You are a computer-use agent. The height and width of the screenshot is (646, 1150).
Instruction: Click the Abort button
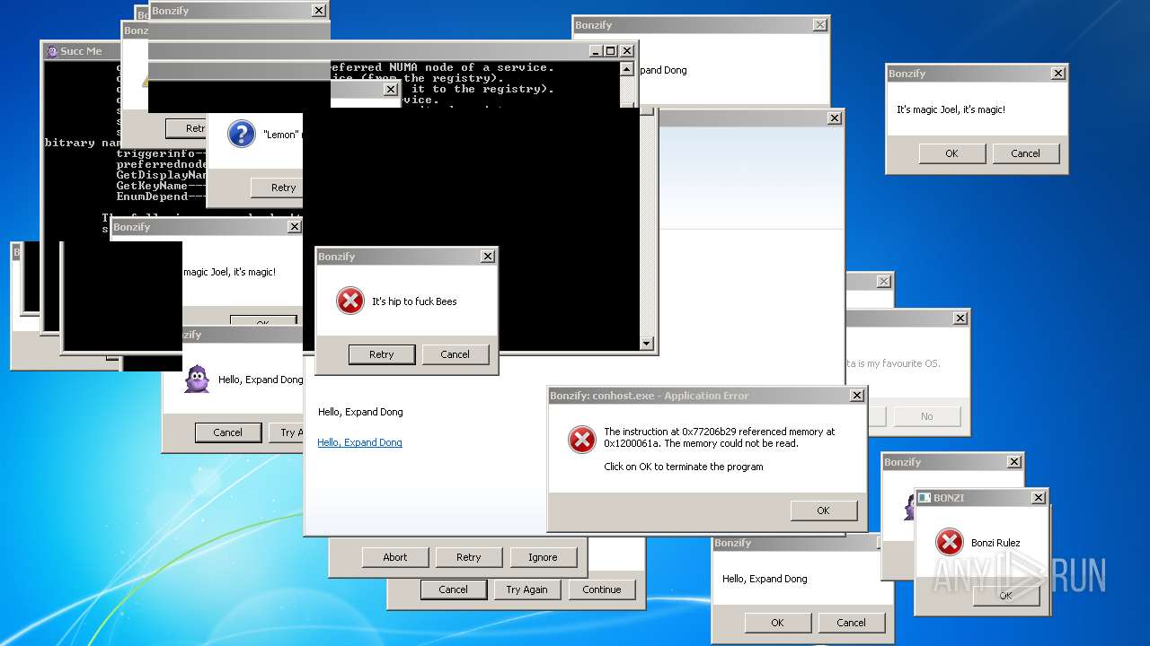pos(395,557)
